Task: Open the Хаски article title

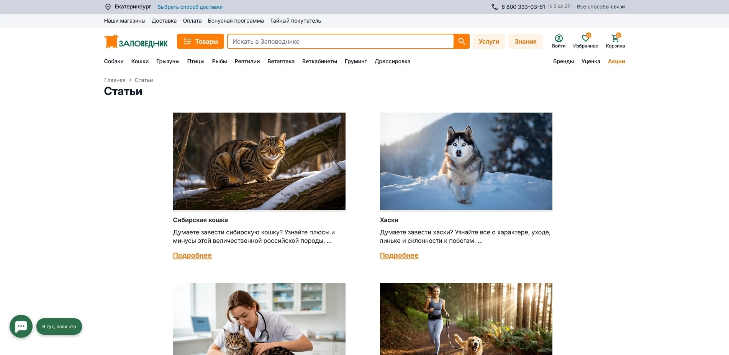Action: (389, 220)
